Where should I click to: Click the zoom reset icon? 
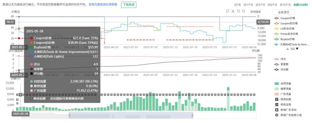pos(244,11)
